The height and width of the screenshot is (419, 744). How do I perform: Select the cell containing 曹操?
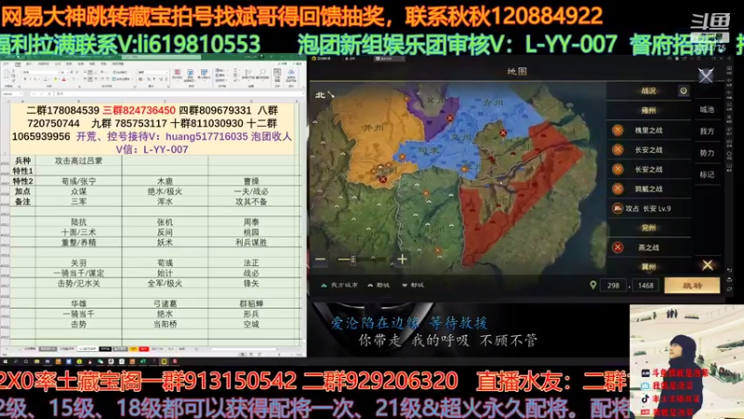251,182
